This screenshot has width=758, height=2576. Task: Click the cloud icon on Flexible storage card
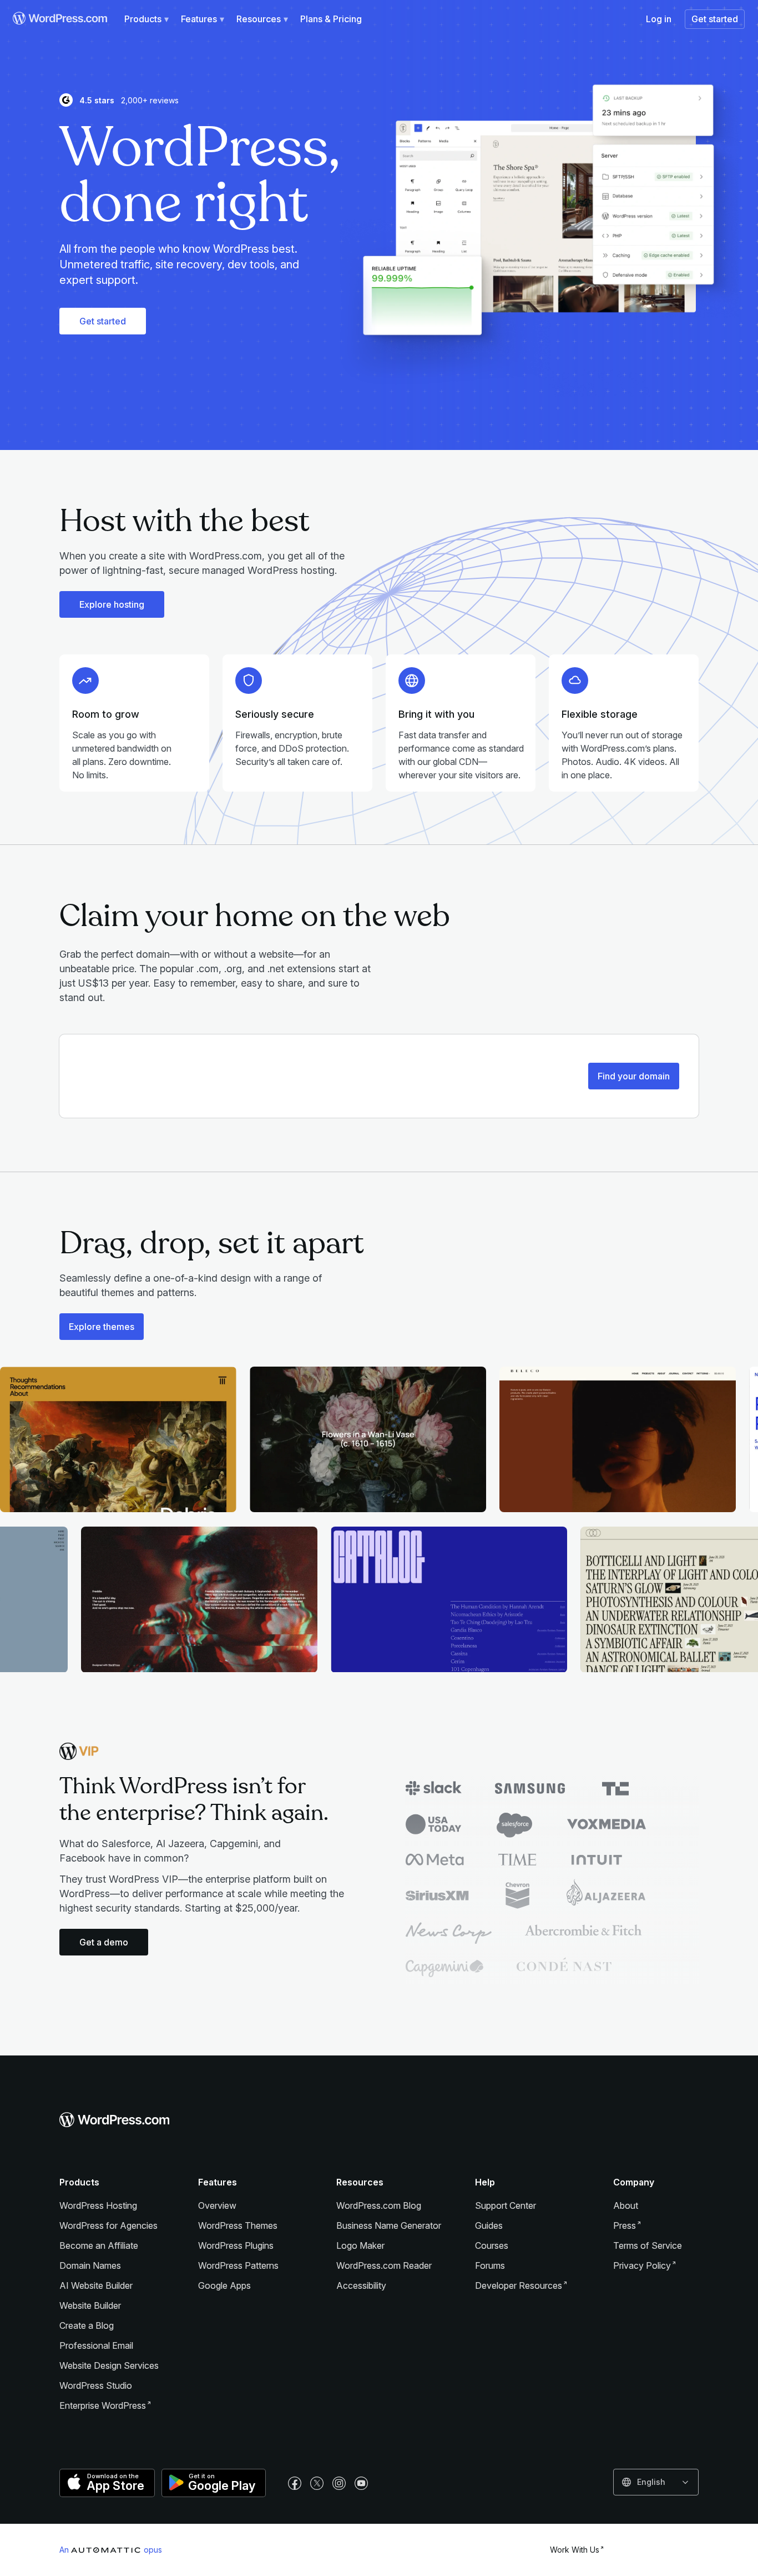[x=574, y=680]
